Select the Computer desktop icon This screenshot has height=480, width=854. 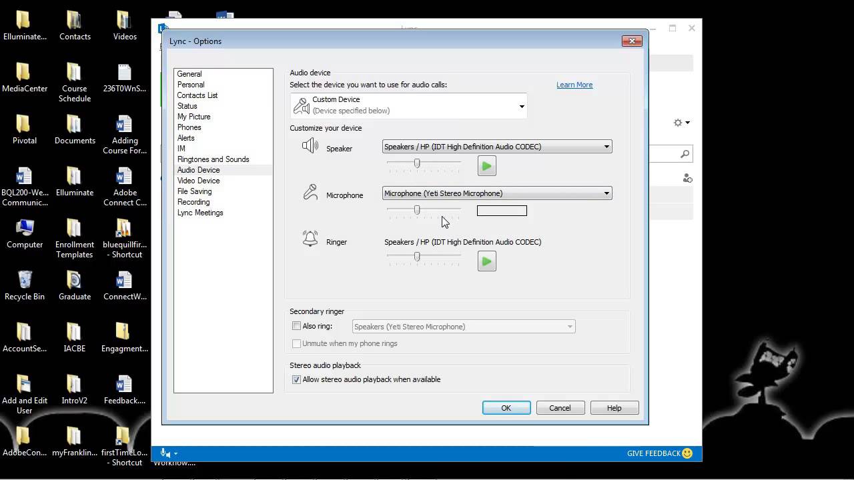[x=25, y=234]
